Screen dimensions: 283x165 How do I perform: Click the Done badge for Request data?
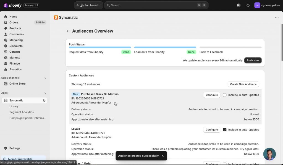point(126,52)
